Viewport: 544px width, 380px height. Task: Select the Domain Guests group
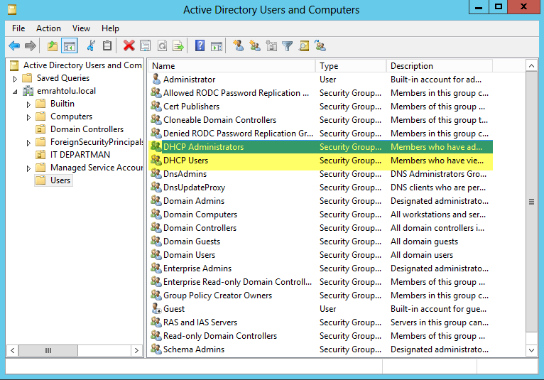click(192, 241)
